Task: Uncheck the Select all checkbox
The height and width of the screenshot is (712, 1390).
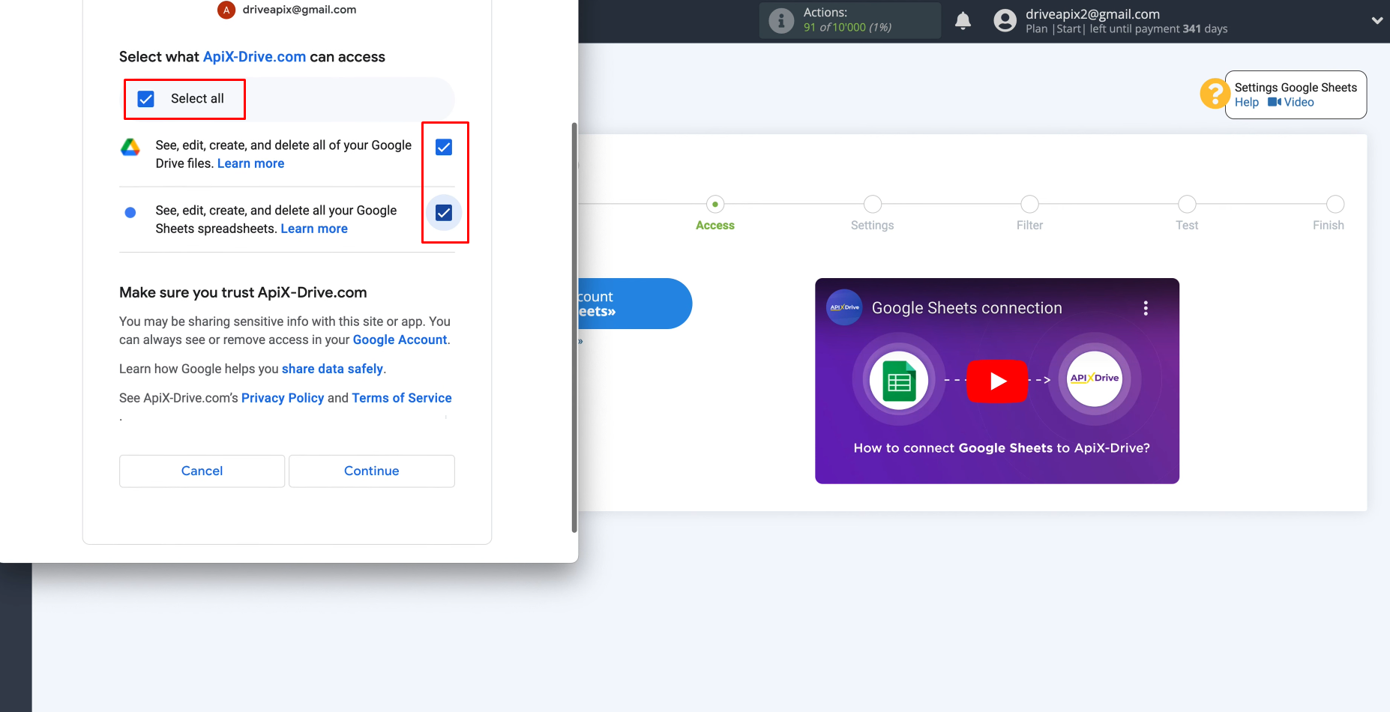Action: click(145, 98)
